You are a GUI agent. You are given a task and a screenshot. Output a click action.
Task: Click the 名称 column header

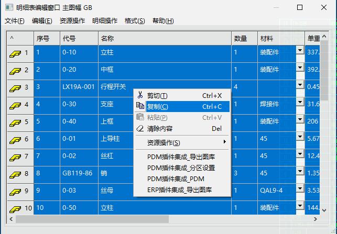tap(165, 38)
